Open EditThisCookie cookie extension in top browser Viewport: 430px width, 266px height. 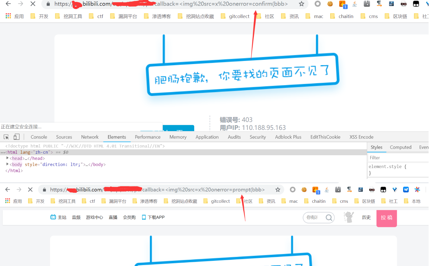pyautogui.click(x=330, y=4)
